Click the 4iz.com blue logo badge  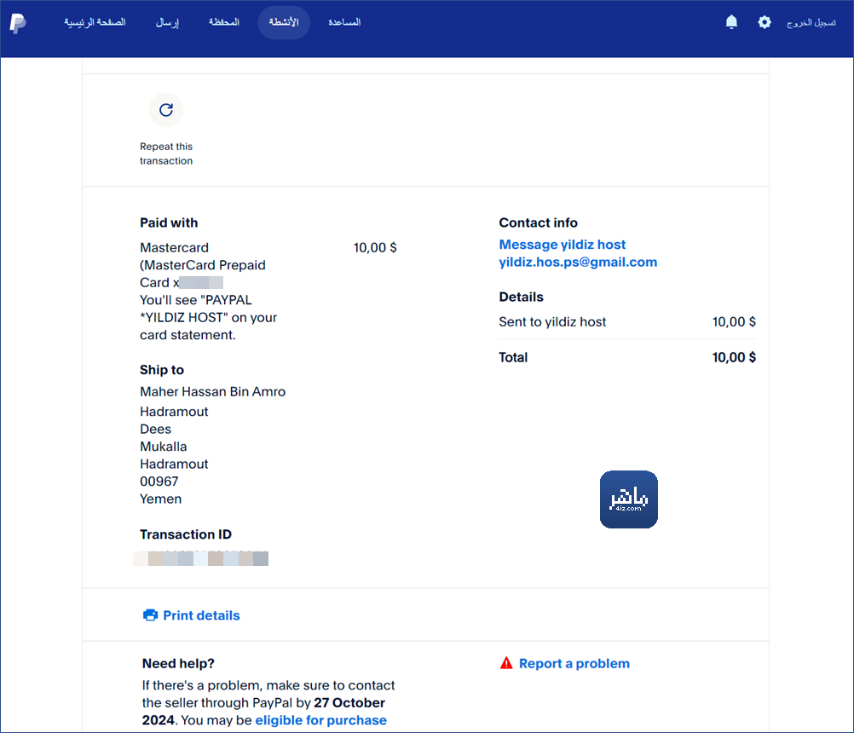(628, 499)
